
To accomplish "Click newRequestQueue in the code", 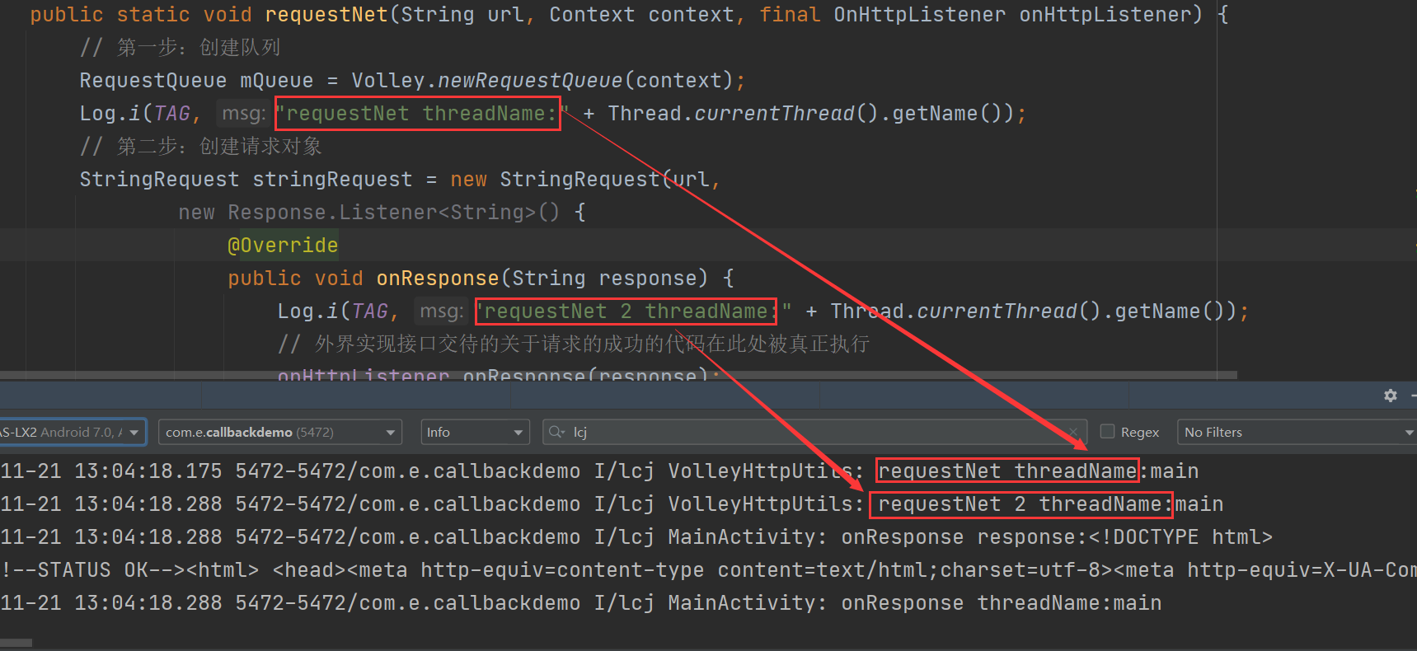I will click(x=530, y=81).
